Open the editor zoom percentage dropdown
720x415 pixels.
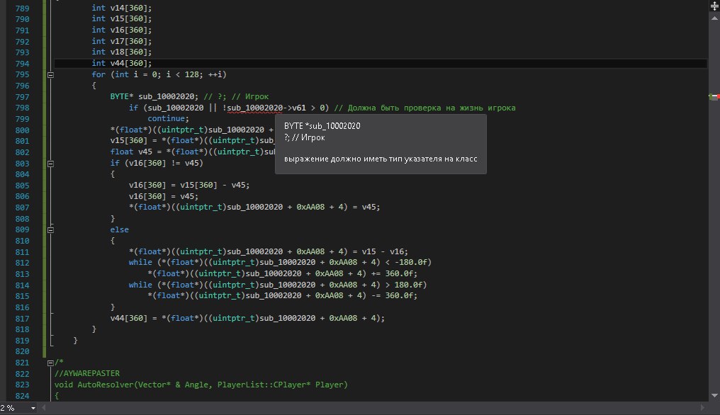coord(33,409)
